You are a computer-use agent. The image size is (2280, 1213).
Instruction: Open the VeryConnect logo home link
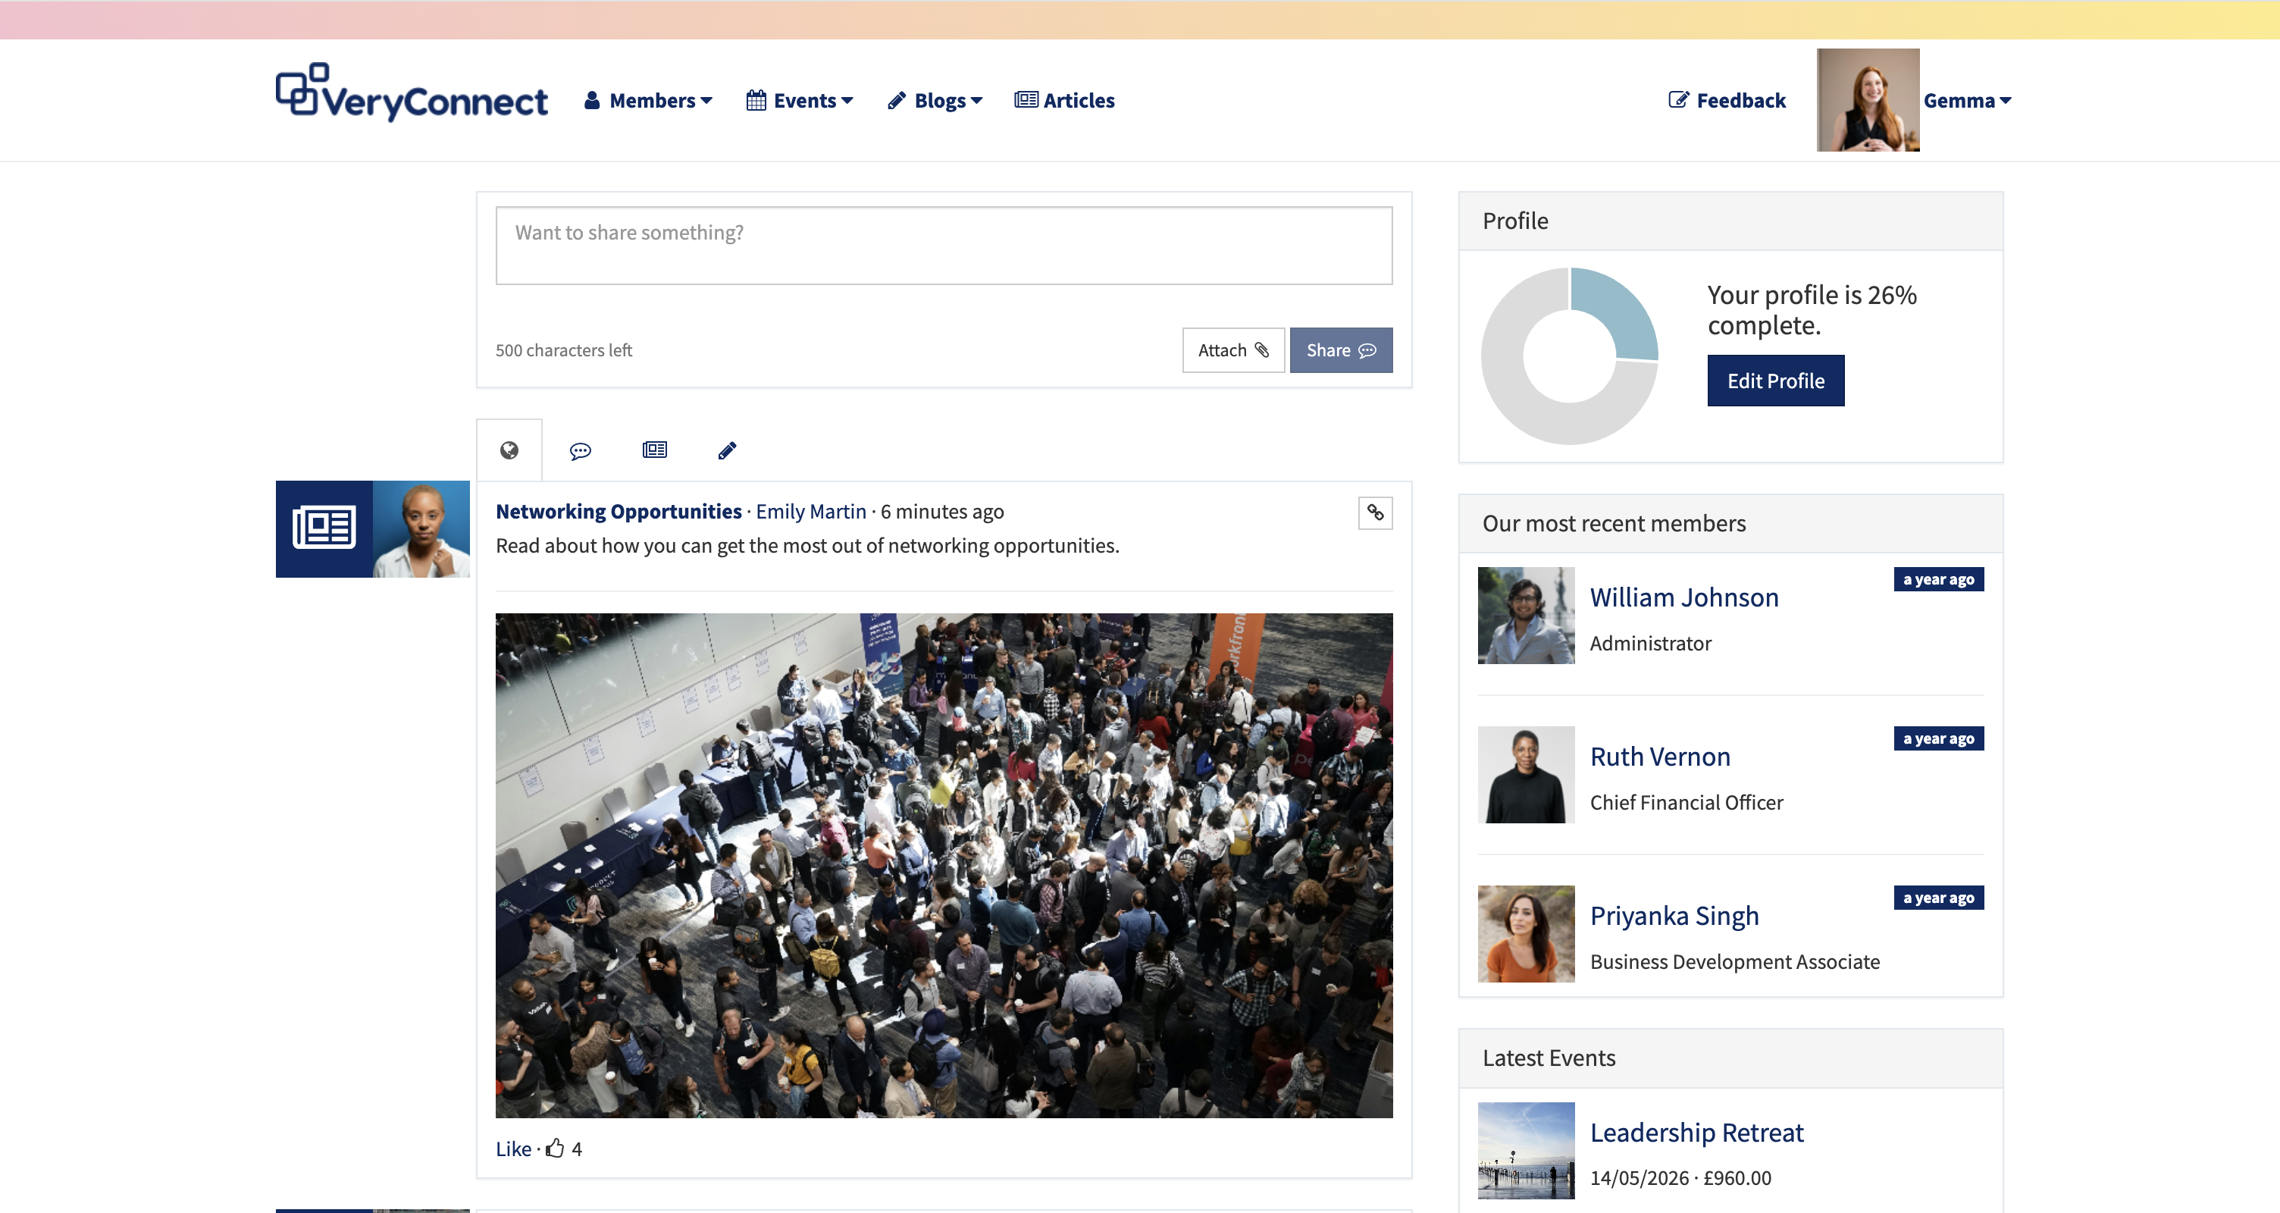[412, 92]
